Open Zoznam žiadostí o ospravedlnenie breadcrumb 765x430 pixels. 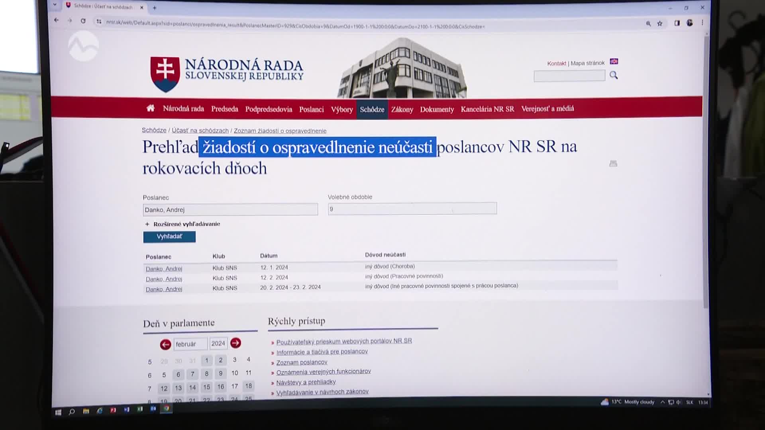point(280,131)
